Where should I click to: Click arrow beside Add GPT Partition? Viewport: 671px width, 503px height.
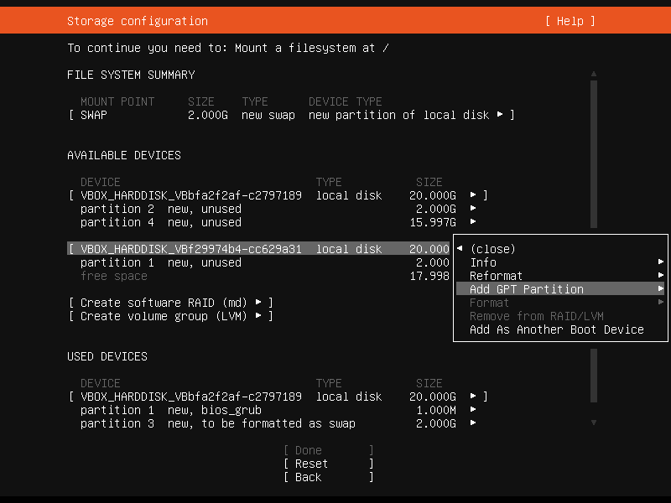pyautogui.click(x=661, y=288)
